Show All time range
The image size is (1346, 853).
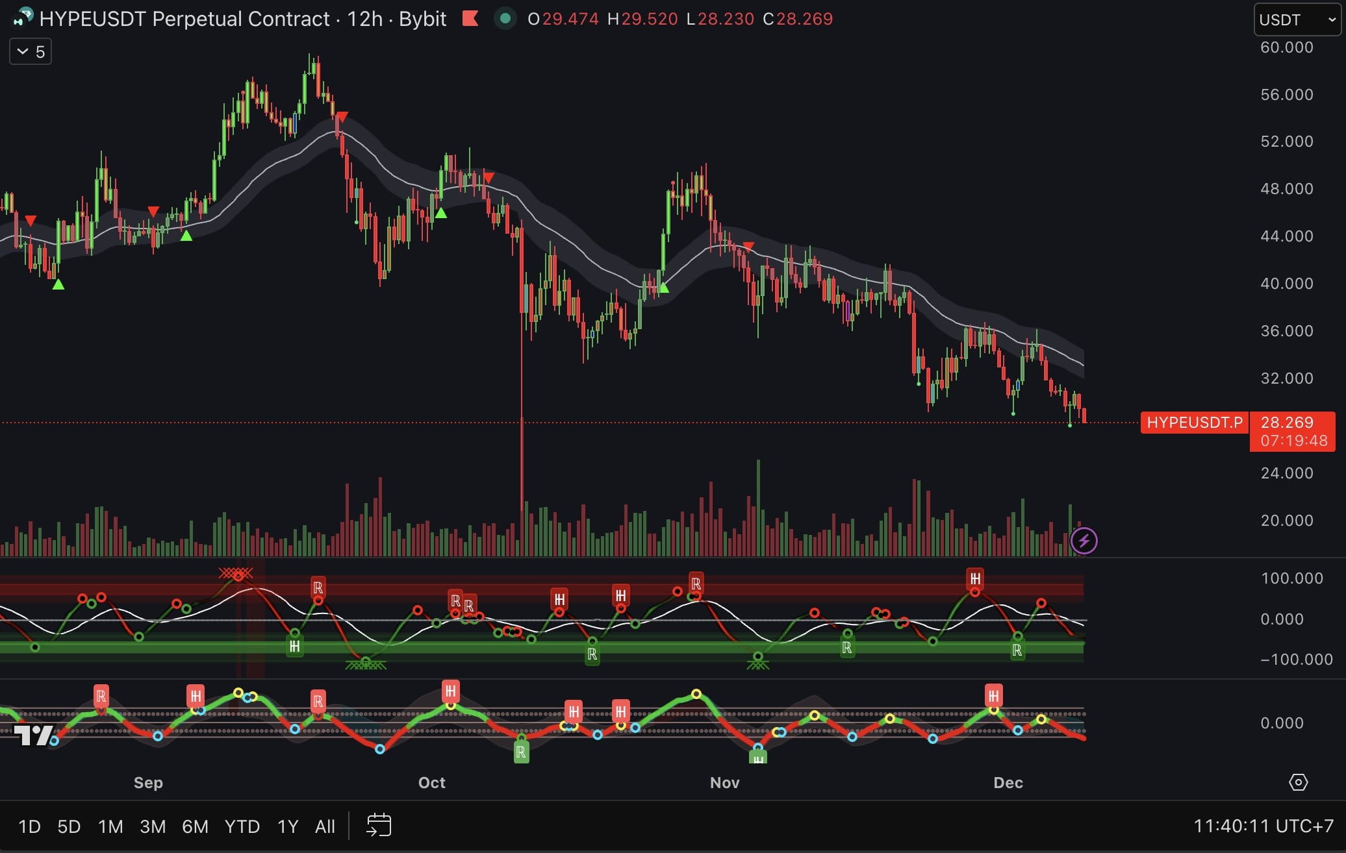(x=325, y=826)
